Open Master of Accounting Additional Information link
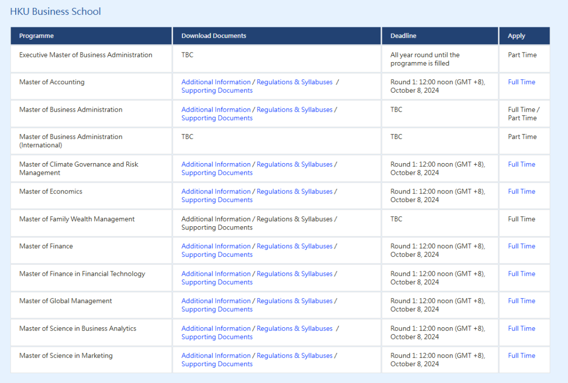 pos(216,82)
